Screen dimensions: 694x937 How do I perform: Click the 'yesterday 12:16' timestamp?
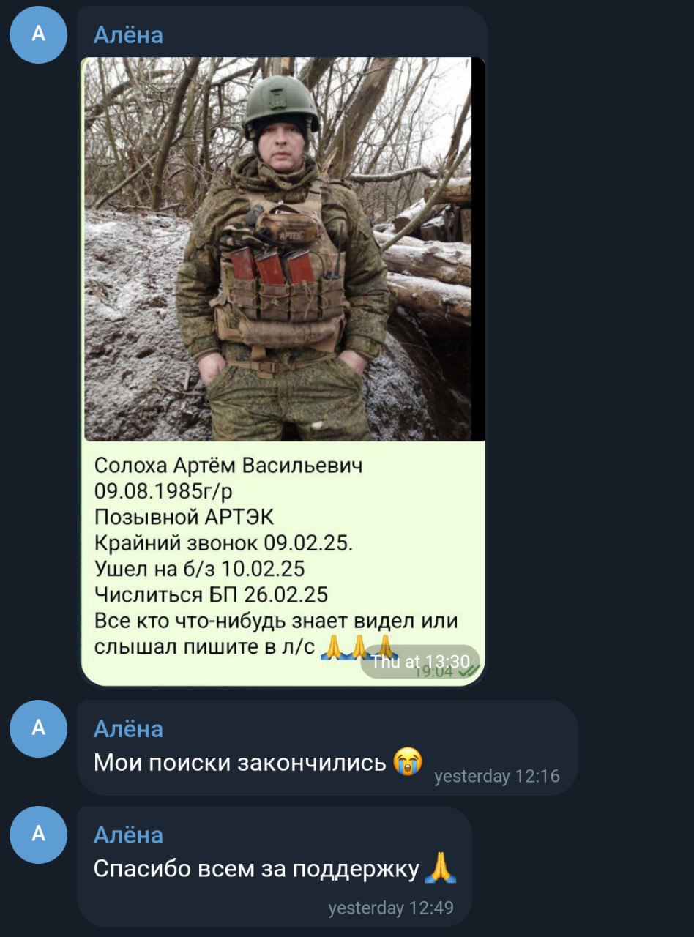pyautogui.click(x=497, y=776)
